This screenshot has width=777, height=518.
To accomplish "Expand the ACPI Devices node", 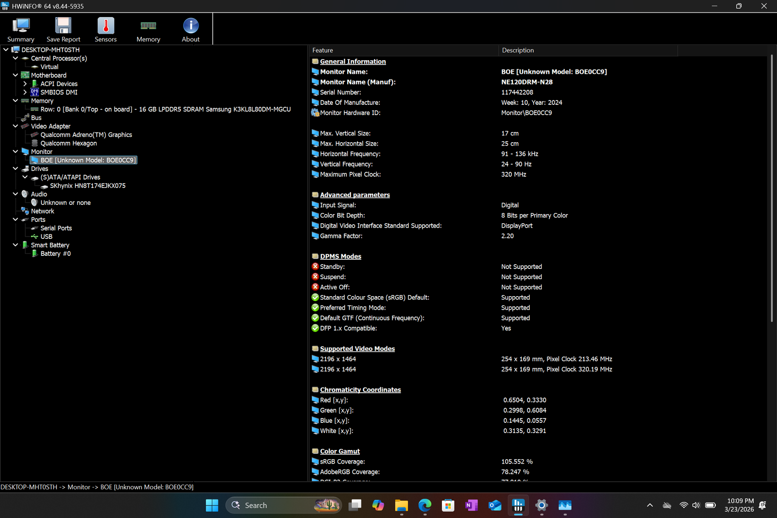I will tap(25, 84).
